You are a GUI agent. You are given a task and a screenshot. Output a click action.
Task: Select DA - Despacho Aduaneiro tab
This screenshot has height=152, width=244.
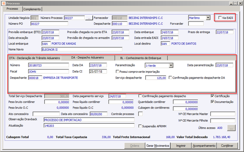pyautogui.click(x=88, y=57)
